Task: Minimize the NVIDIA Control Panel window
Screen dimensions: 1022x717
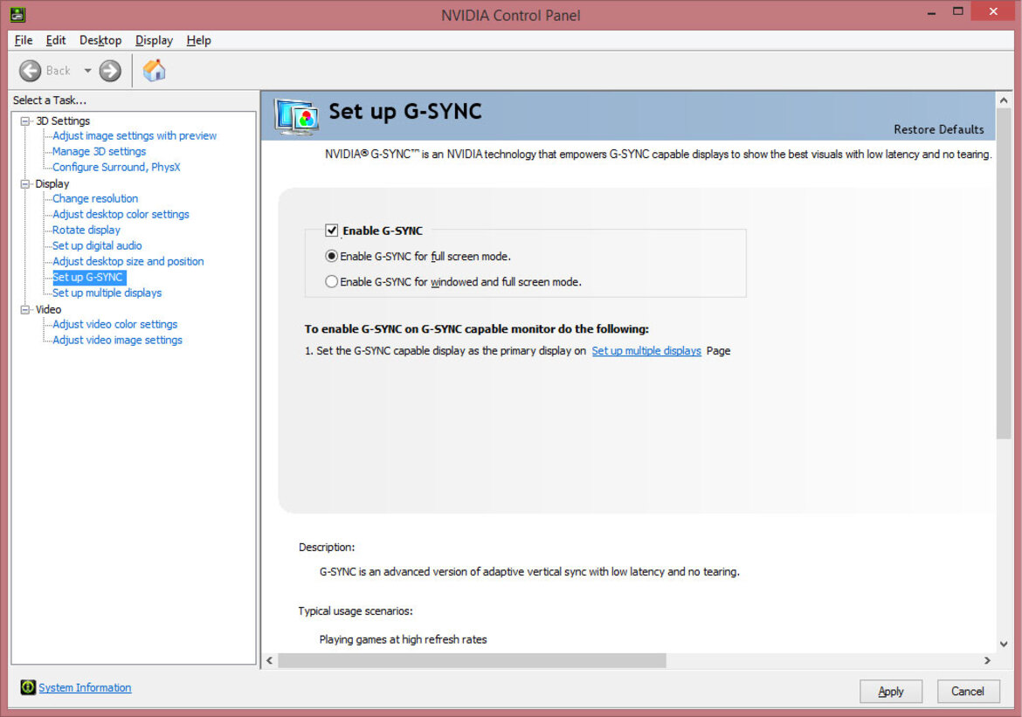Action: [931, 11]
